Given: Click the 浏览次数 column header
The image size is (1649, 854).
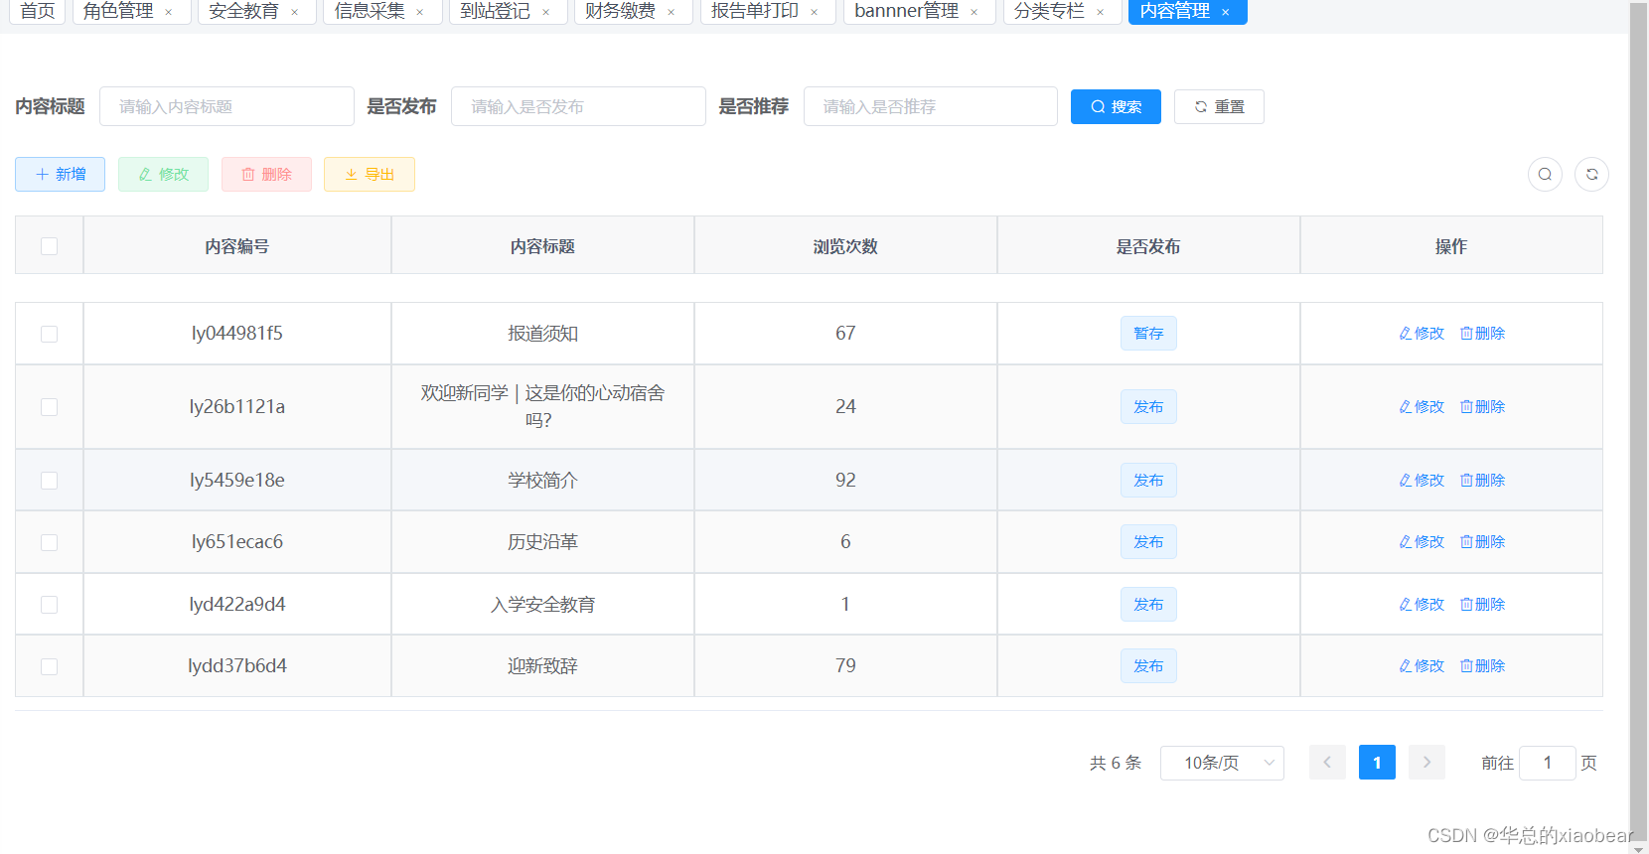Looking at the screenshot, I should point(845,246).
